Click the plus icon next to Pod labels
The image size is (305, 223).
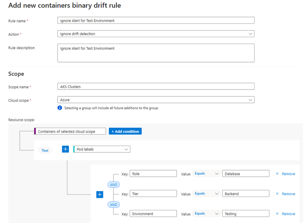click(x=65, y=149)
